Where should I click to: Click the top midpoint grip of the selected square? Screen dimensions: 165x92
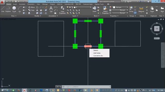click(x=88, y=21)
